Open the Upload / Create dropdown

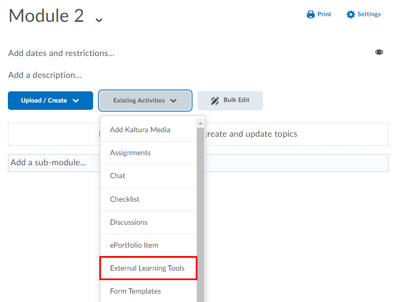pos(50,101)
